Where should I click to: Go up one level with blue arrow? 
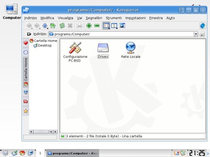coord(45,26)
